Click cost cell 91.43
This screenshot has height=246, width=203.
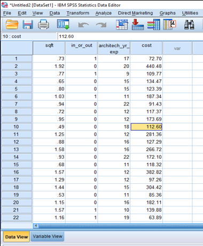[146, 104]
